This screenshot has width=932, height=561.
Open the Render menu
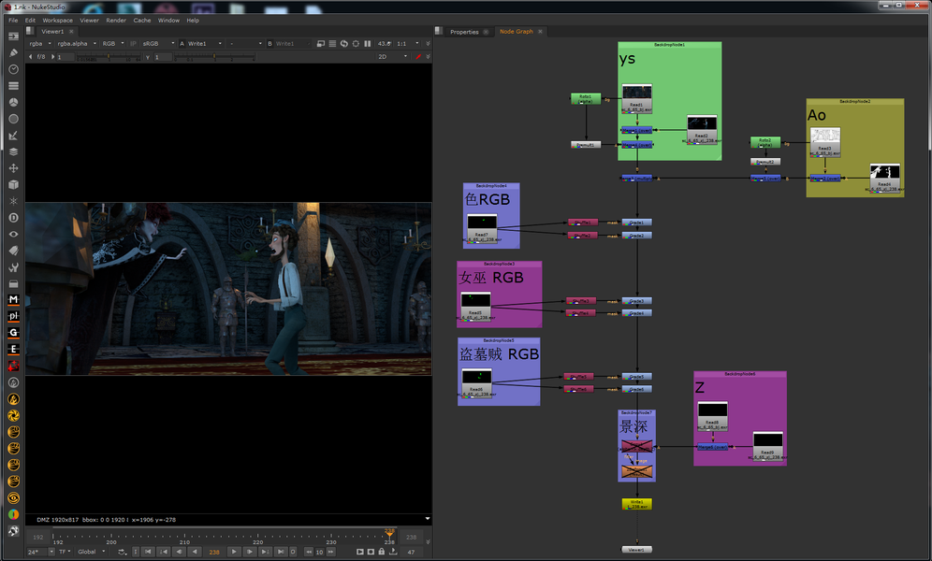point(116,21)
